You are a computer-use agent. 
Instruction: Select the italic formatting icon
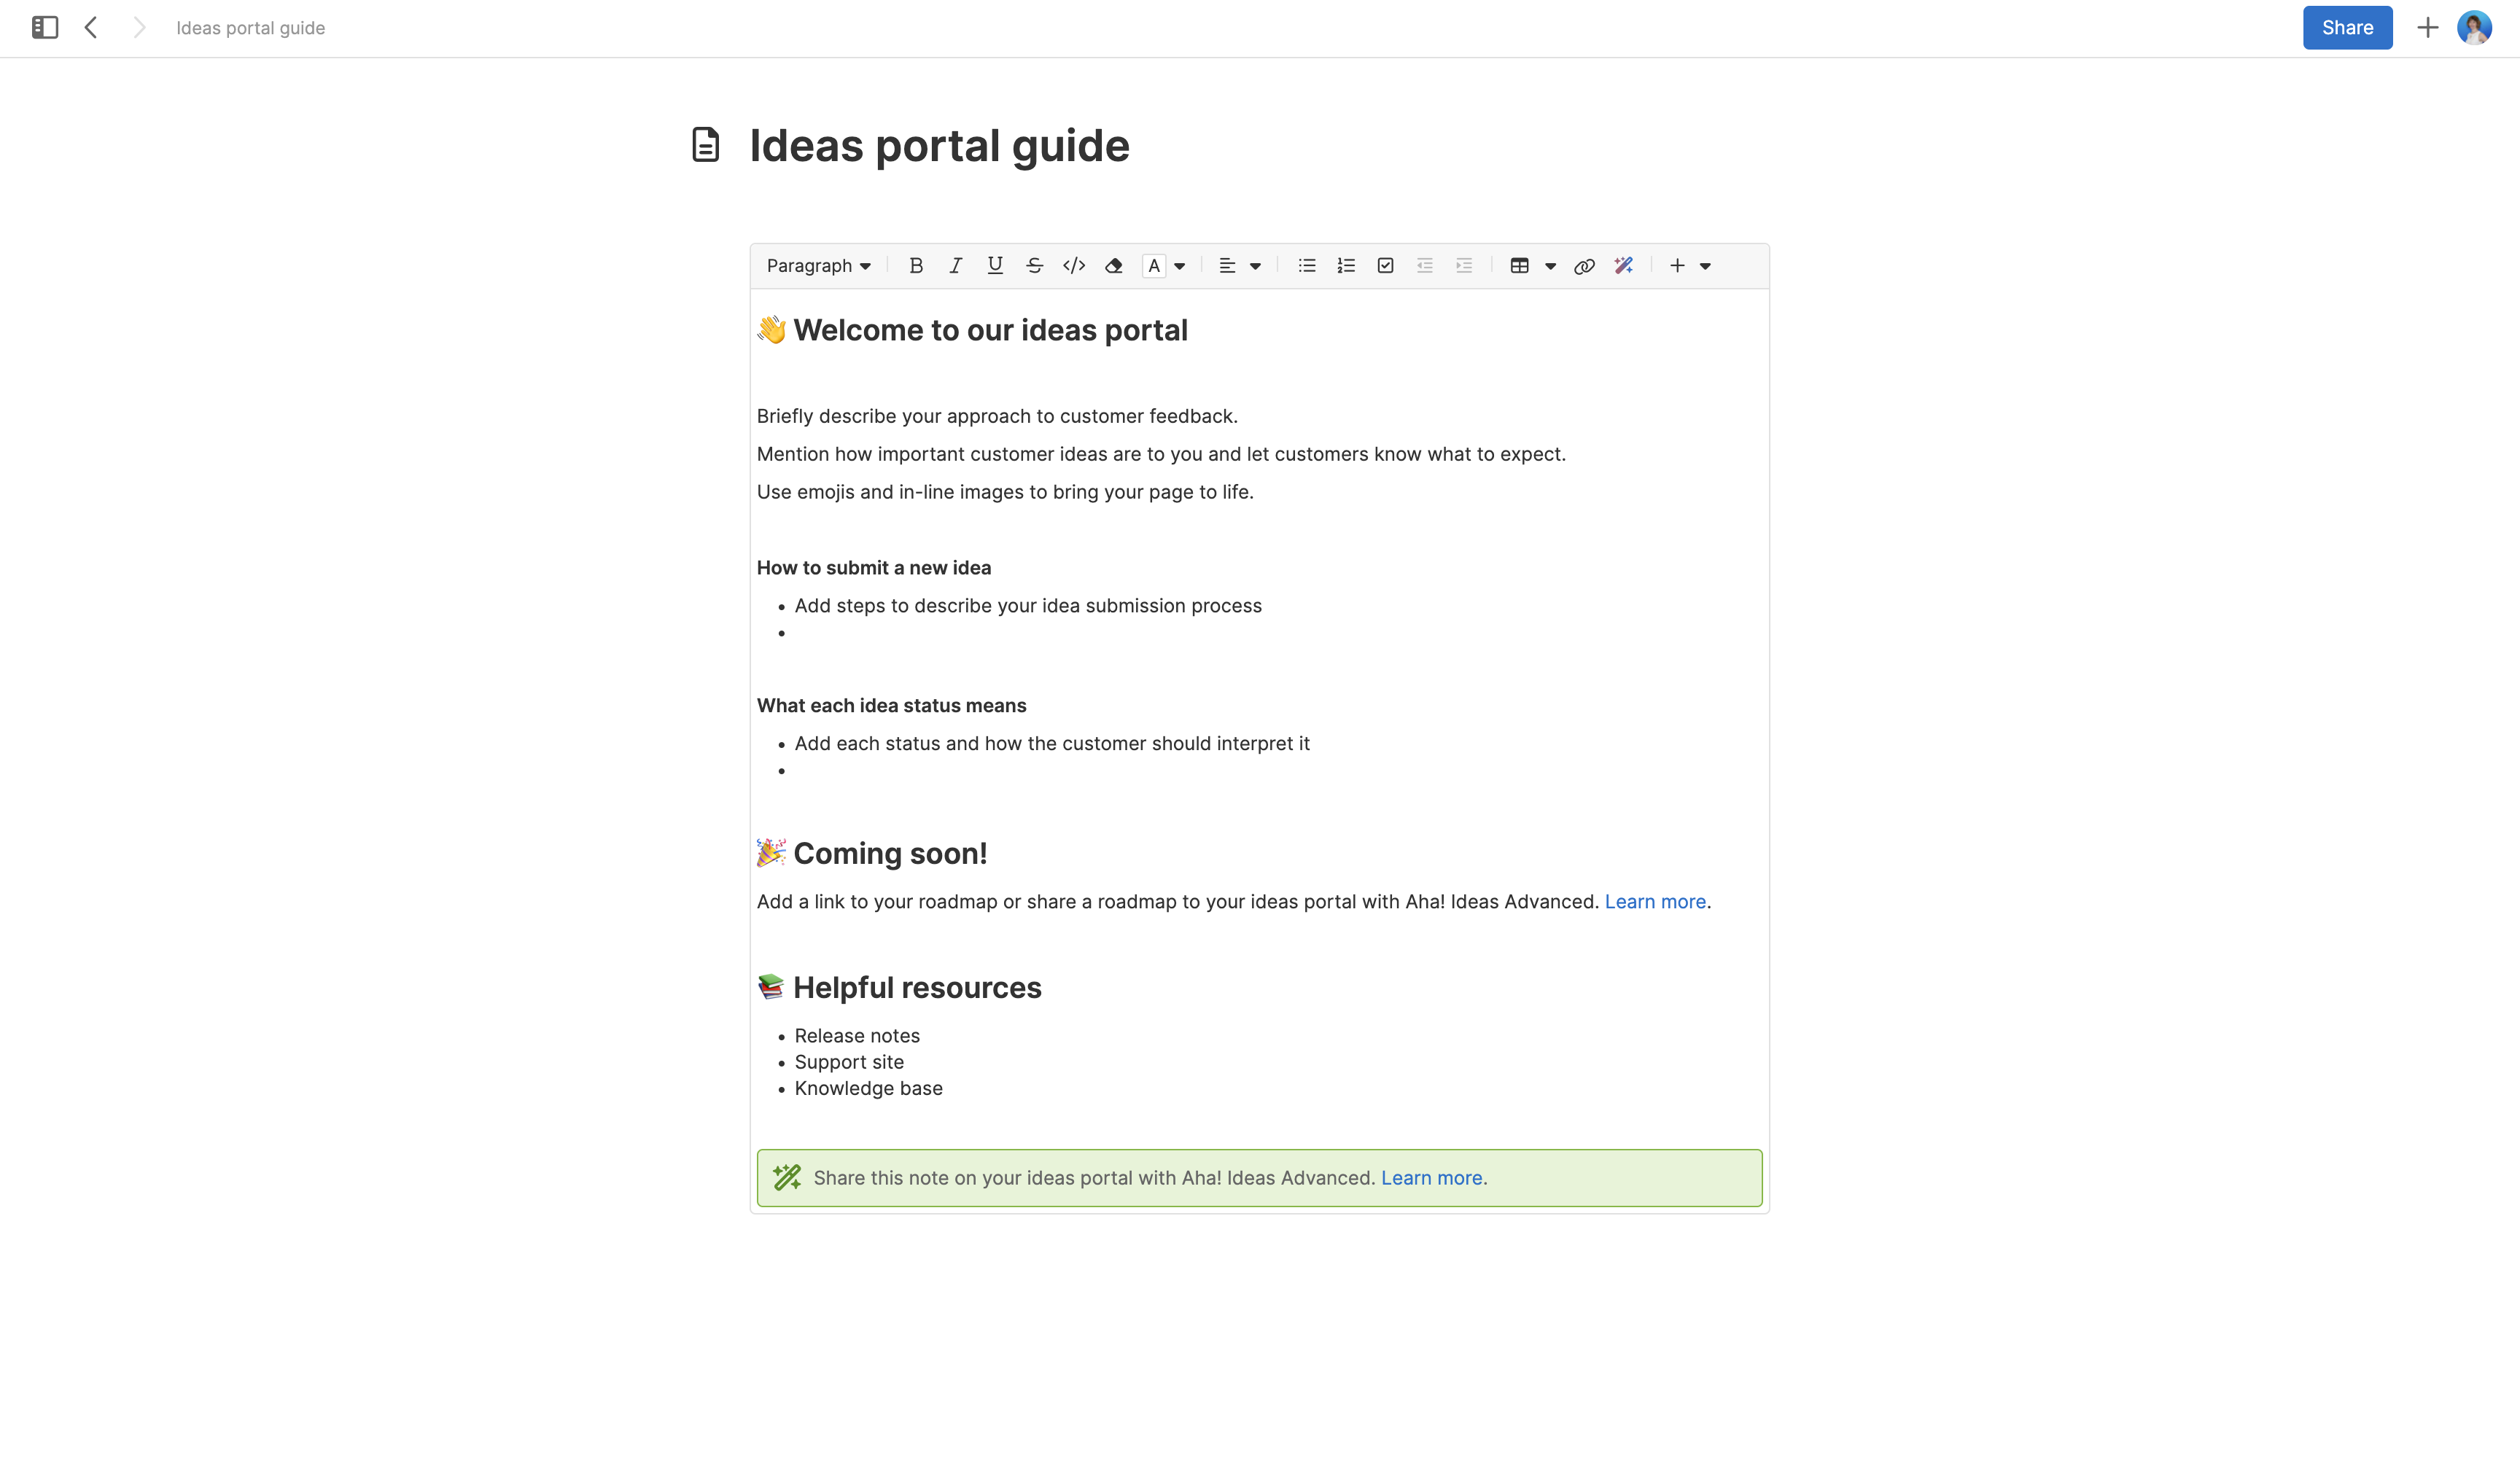955,266
